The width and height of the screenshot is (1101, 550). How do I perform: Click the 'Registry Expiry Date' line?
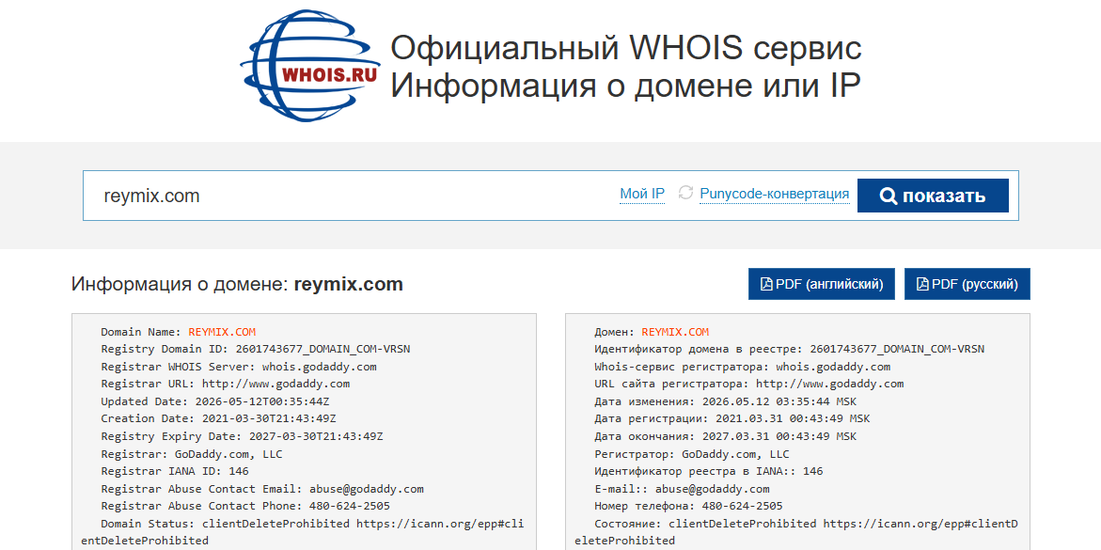tap(242, 436)
